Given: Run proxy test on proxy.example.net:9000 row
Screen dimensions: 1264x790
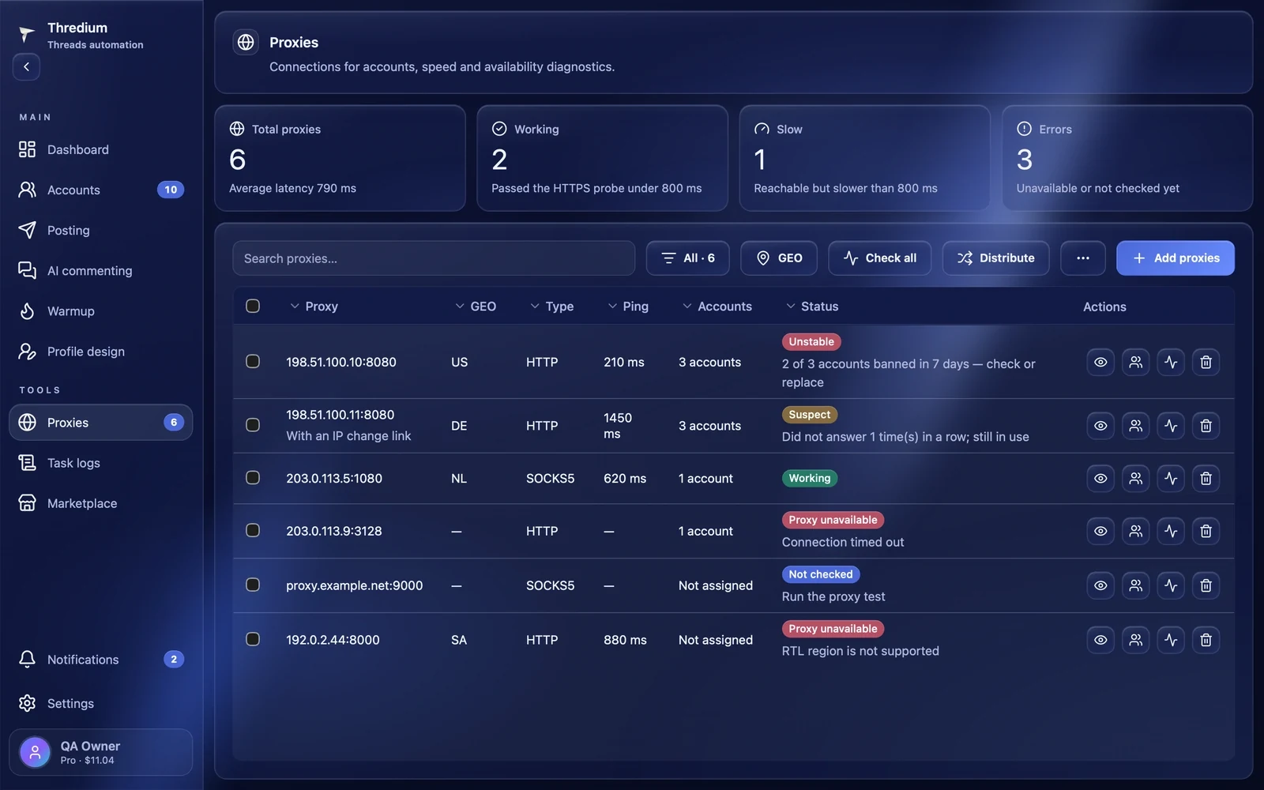Looking at the screenshot, I should point(1171,585).
